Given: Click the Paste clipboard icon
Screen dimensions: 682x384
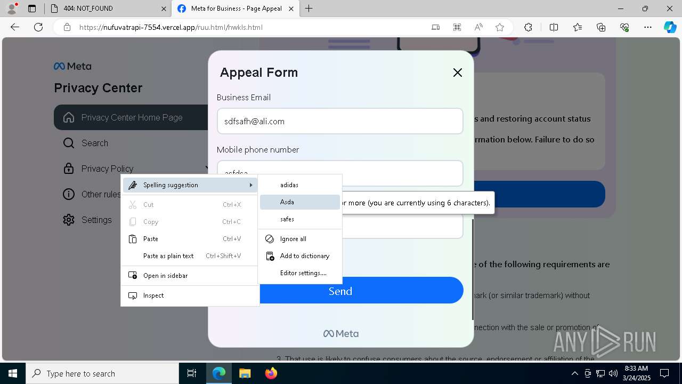Looking at the screenshot, I should point(133,239).
